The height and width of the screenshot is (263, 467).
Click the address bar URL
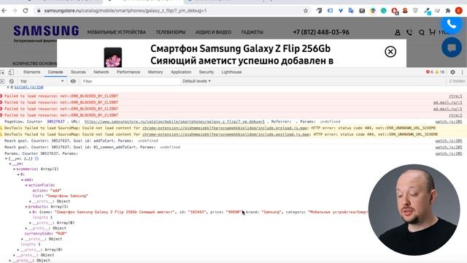coord(125,11)
